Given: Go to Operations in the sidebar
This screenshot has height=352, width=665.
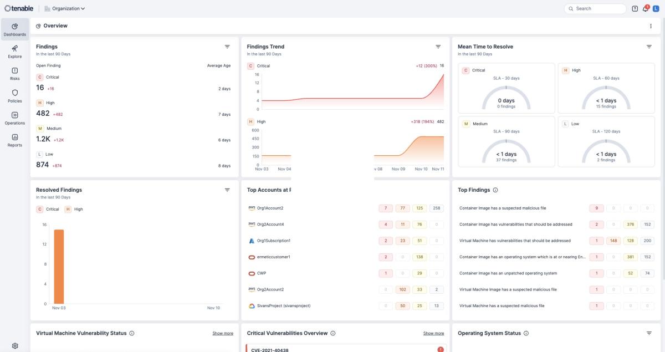Looking at the screenshot, I should (x=14, y=119).
